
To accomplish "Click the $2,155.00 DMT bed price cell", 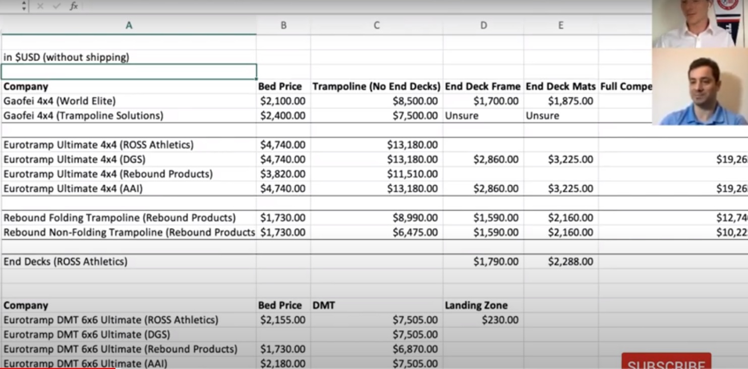I will [x=283, y=320].
